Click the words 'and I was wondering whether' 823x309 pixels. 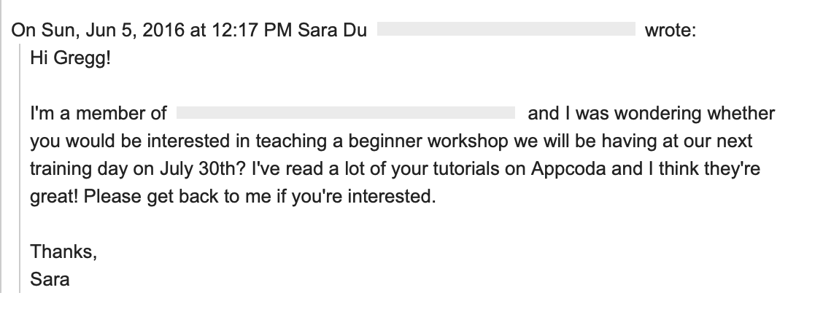point(652,113)
